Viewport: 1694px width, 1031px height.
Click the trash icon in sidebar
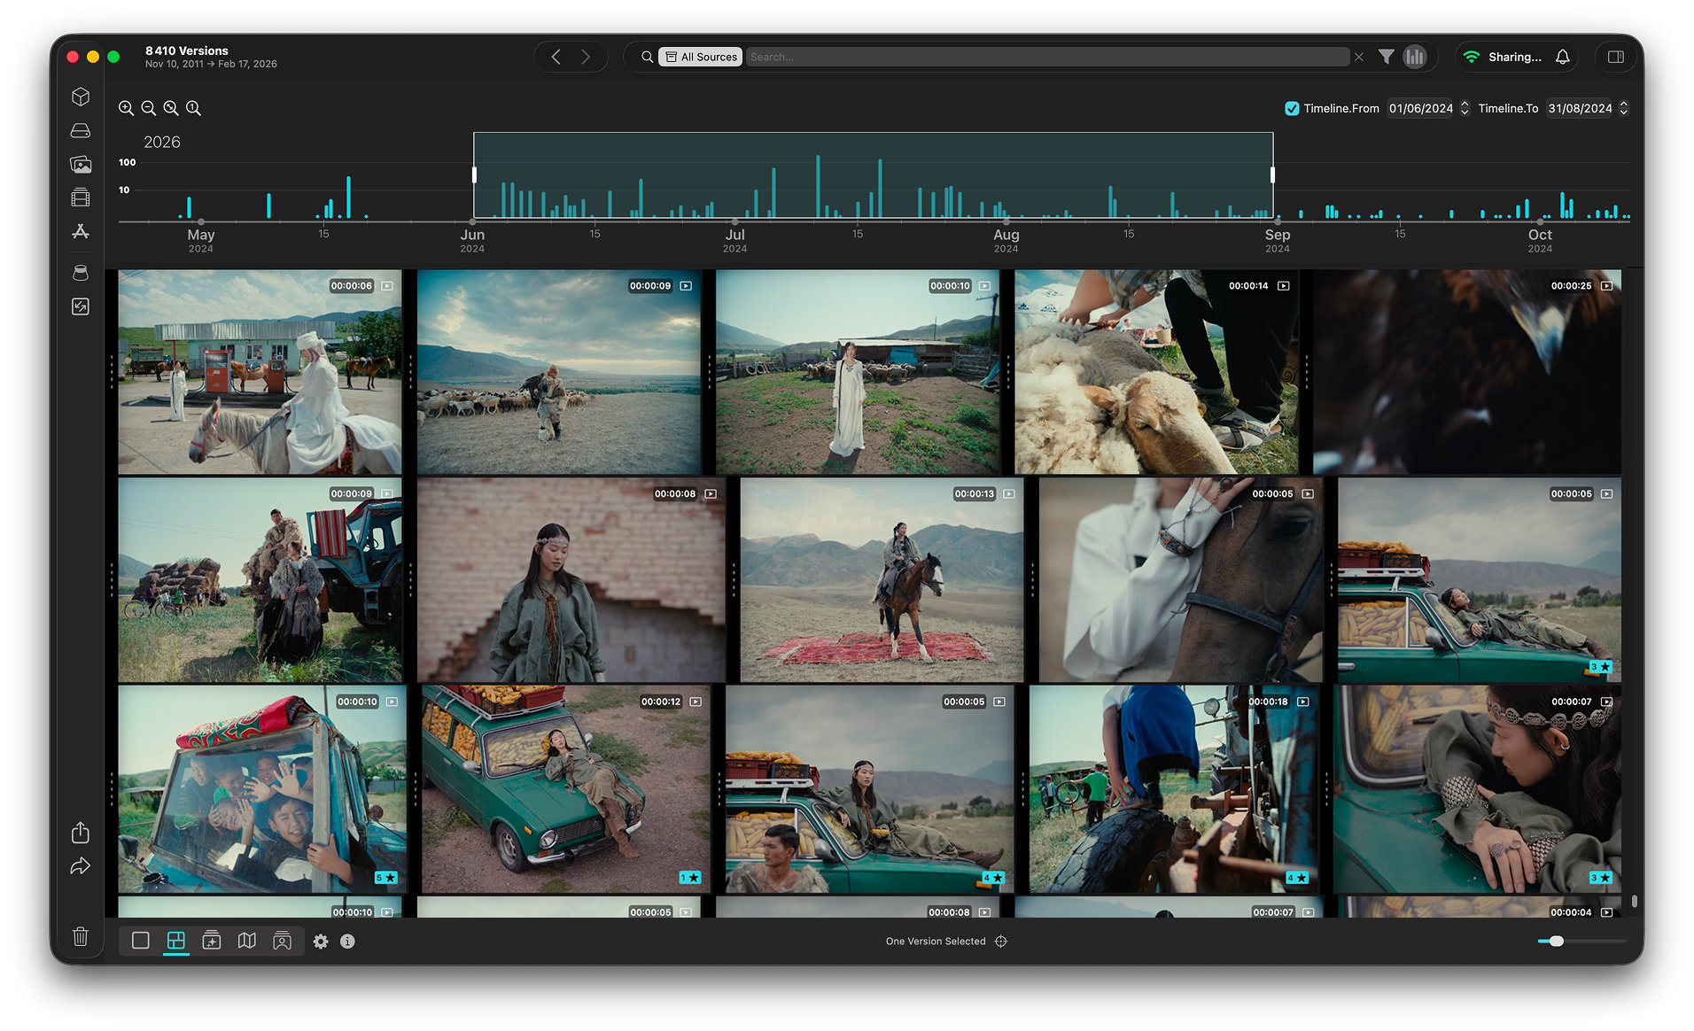point(81,936)
